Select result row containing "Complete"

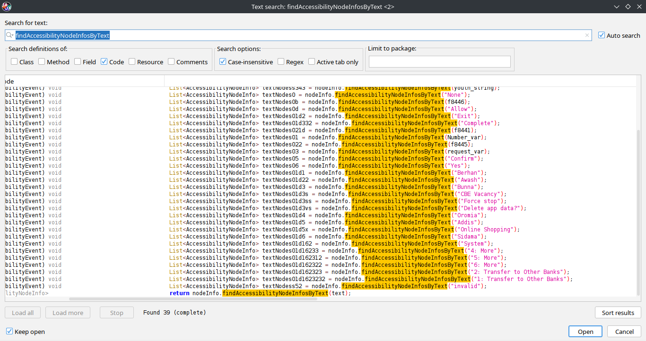[x=321, y=123]
